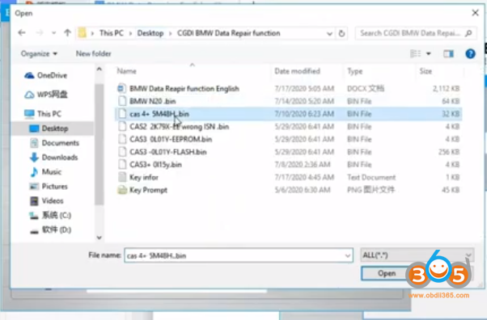The width and height of the screenshot is (487, 320).
Task: Open recent locations dropdown arrow
Action: (53, 33)
